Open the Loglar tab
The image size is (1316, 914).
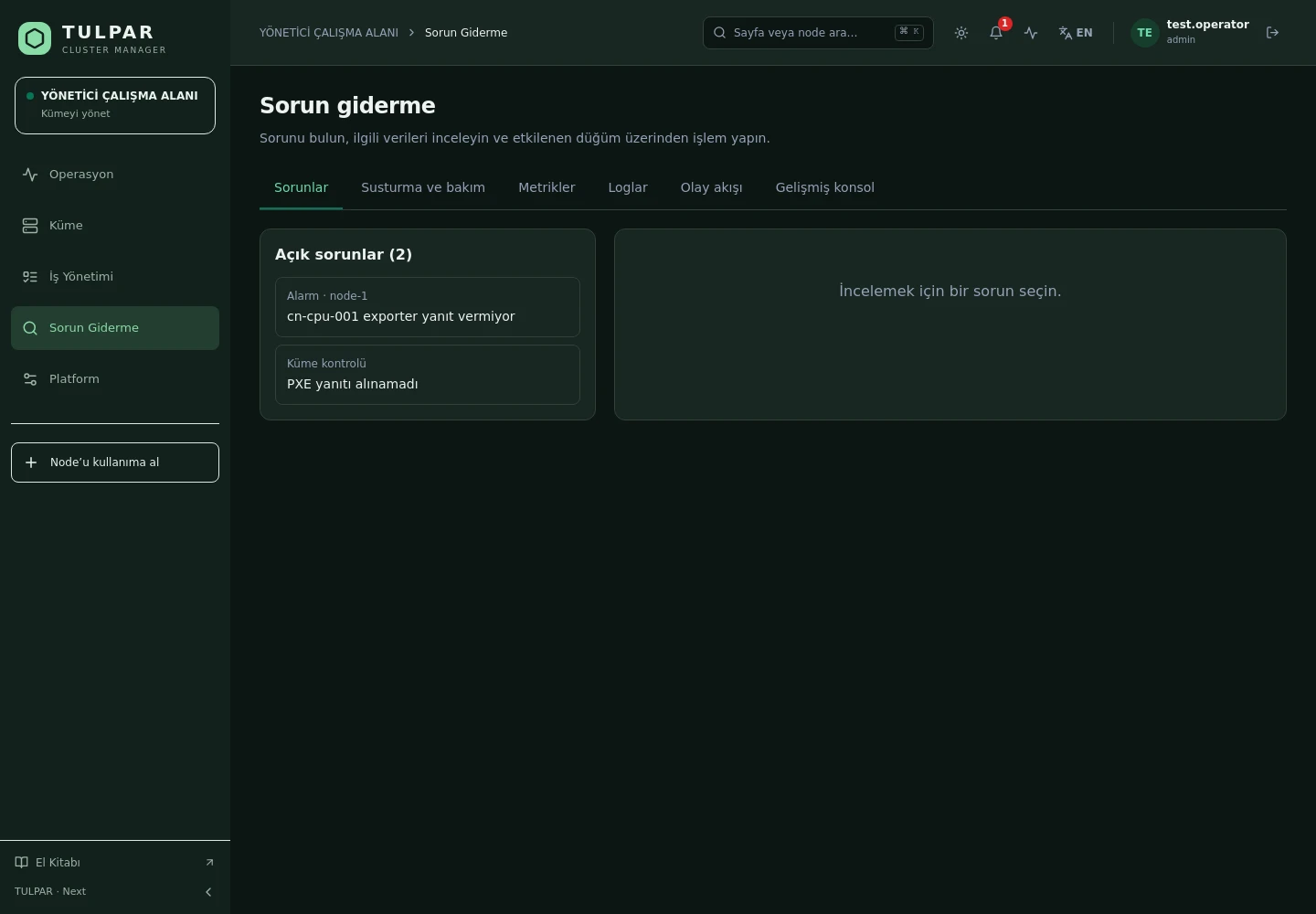pyautogui.click(x=628, y=187)
